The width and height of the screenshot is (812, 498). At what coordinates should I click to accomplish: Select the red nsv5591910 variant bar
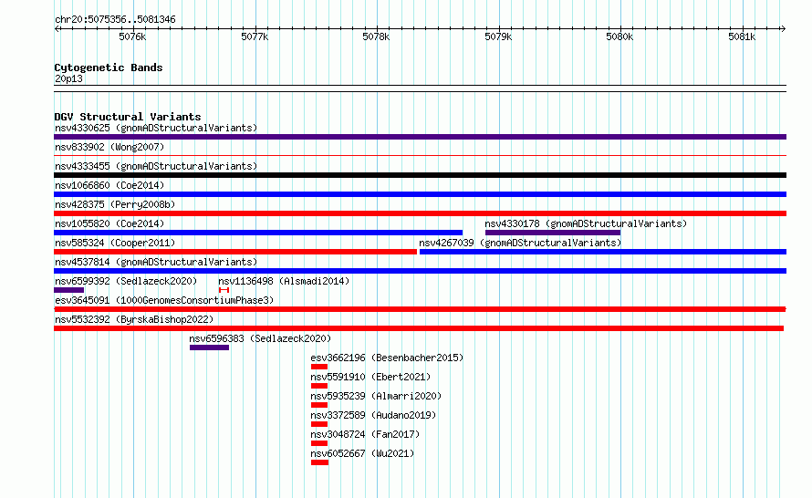[x=319, y=386]
